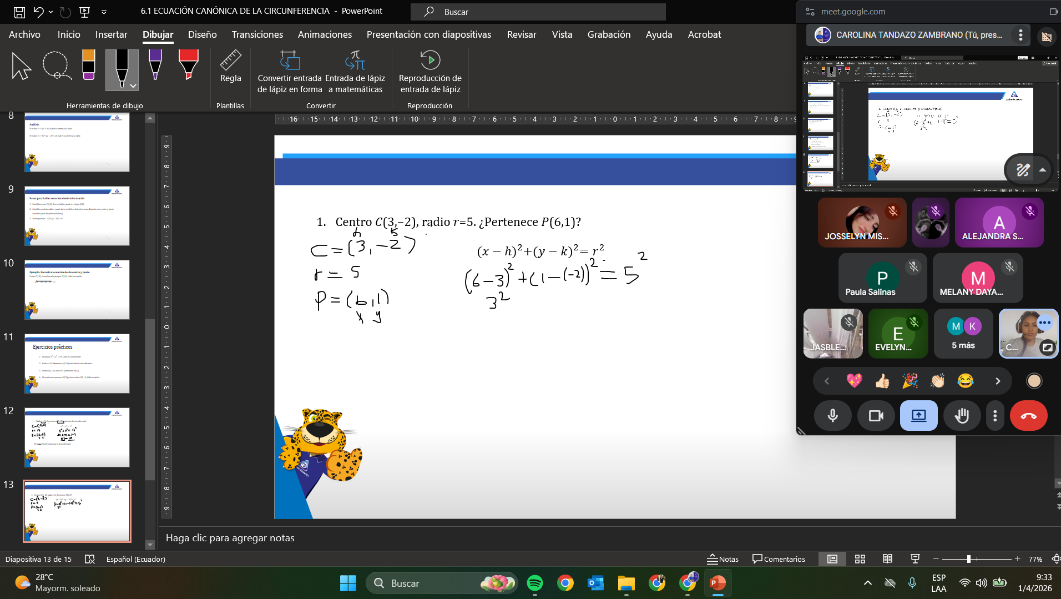Screen dimensions: 1061x599
Task: Mute the Meet microphone
Action: [x=832, y=416]
